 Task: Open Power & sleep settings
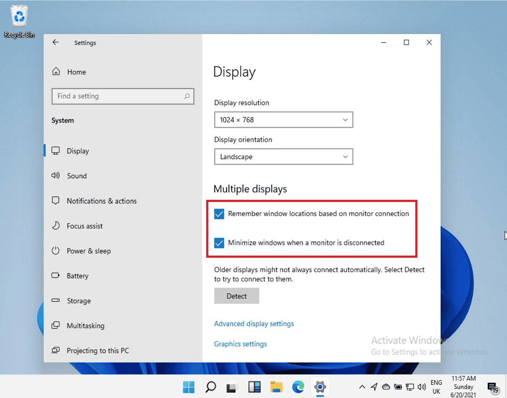55,251
